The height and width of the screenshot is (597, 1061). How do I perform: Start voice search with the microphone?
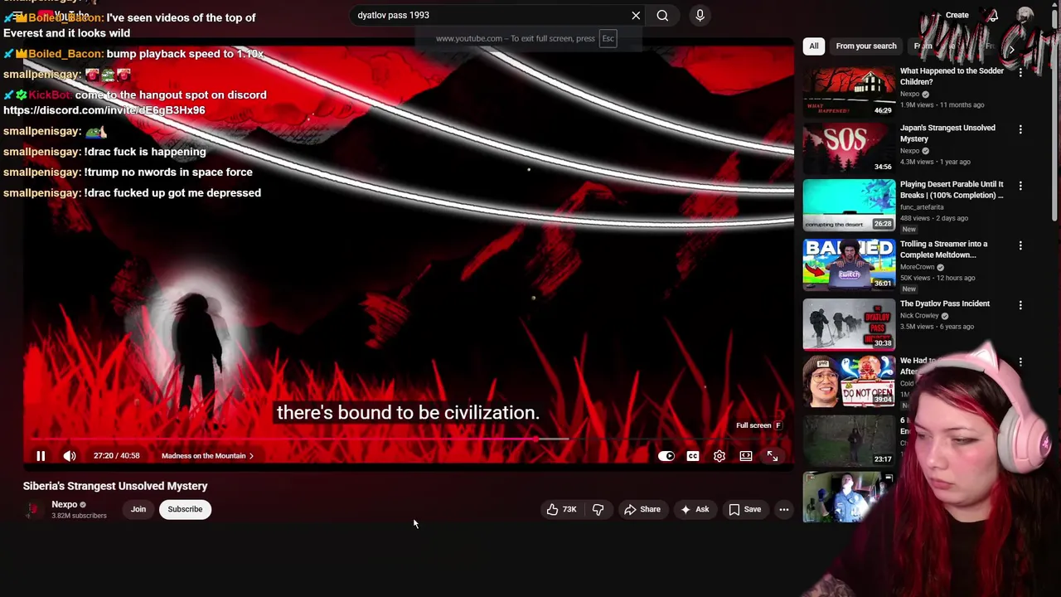700,15
